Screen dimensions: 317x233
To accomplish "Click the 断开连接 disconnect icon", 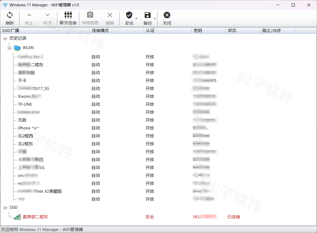I will (68, 15).
